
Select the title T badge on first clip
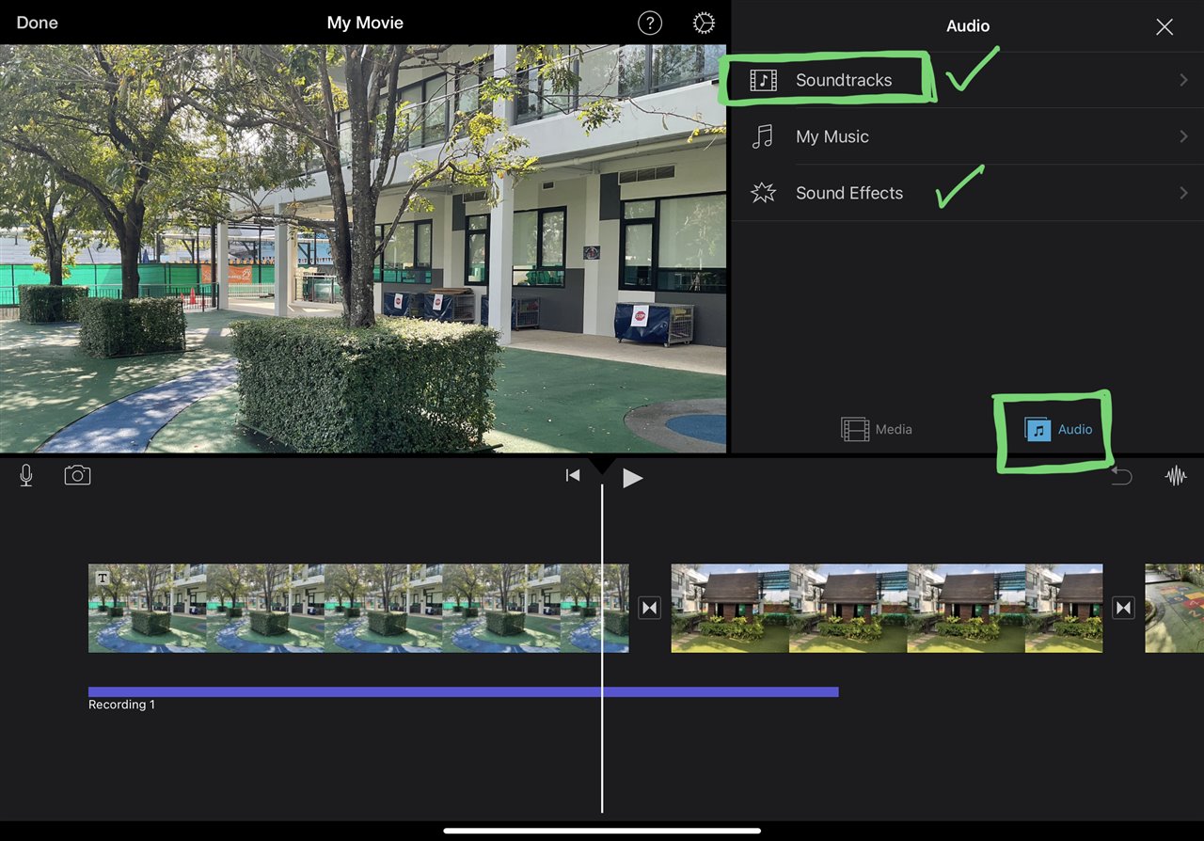[103, 578]
